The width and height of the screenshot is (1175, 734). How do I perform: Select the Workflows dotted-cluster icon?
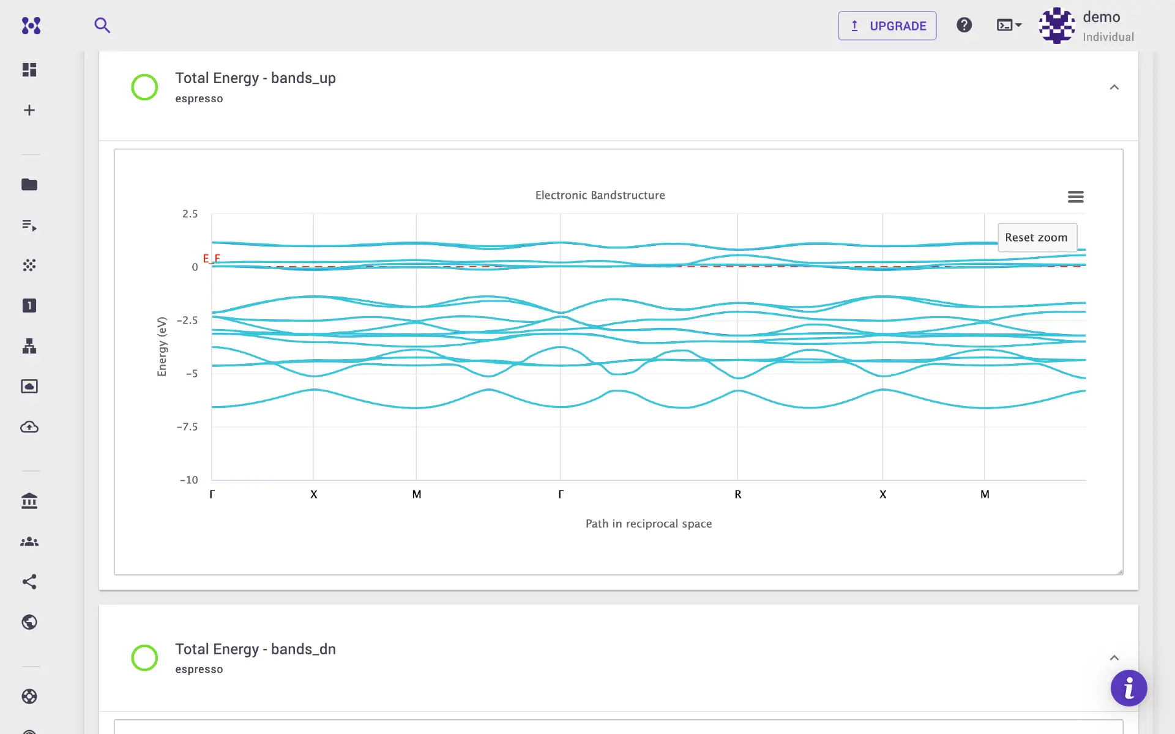click(29, 265)
